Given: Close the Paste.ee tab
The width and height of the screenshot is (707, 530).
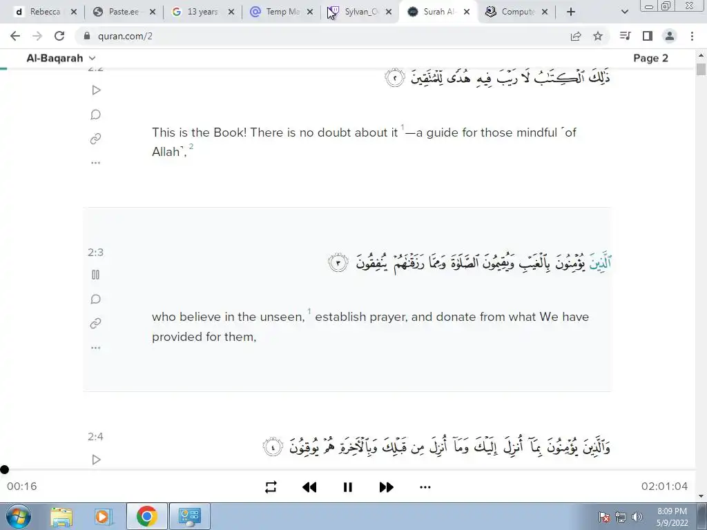Looking at the screenshot, I should 153,12.
